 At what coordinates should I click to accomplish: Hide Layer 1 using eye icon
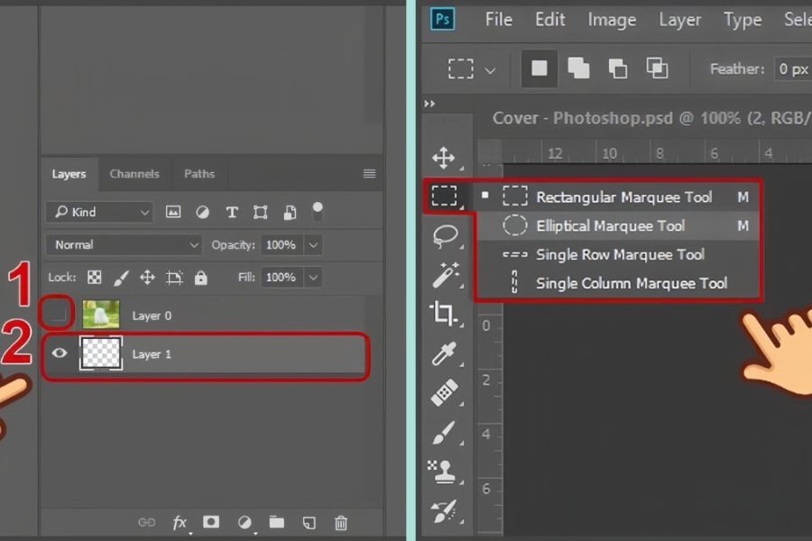tap(60, 353)
